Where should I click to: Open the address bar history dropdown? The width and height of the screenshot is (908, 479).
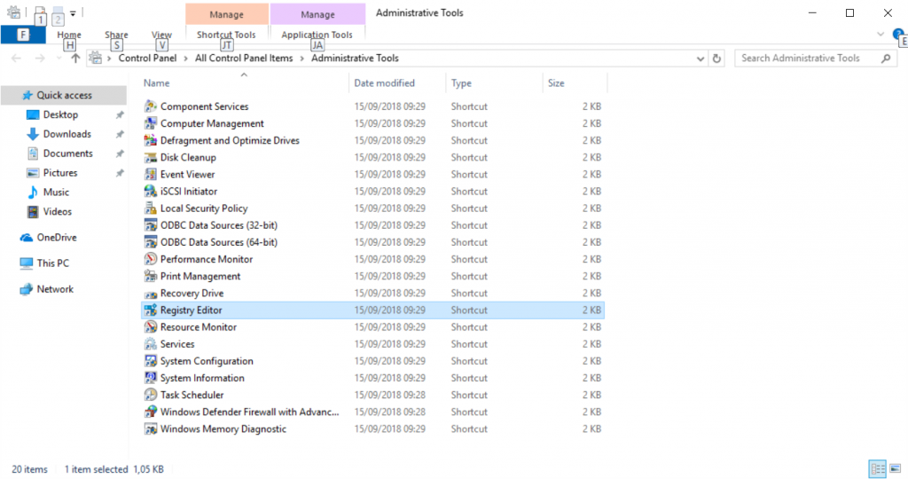(701, 59)
